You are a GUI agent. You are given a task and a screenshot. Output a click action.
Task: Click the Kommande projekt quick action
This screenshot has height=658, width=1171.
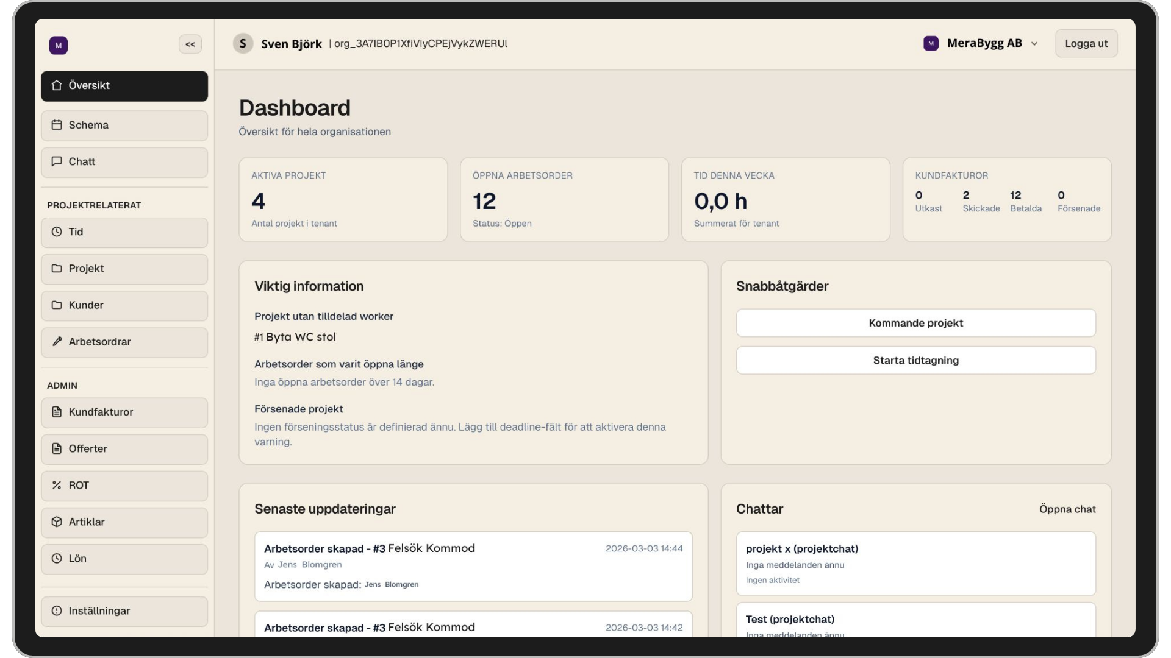click(x=915, y=323)
